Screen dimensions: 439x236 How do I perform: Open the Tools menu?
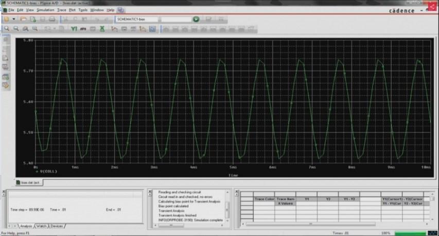point(83,10)
